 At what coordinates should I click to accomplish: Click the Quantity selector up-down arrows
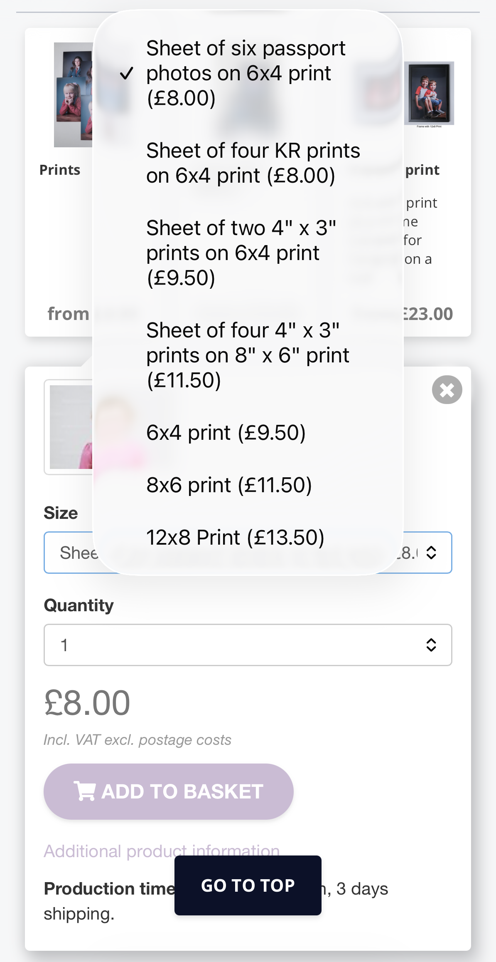pyautogui.click(x=431, y=645)
